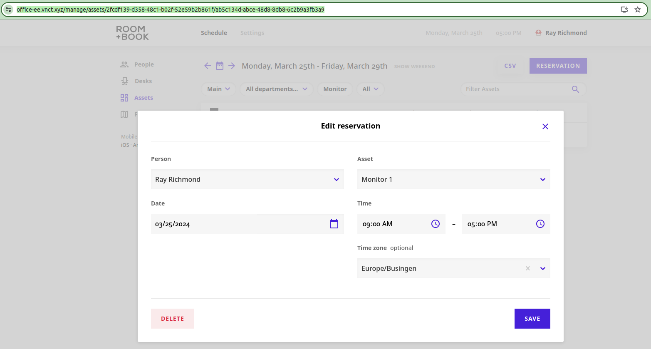Delete this reservation
Screen dimensions: 651x349
[x=173, y=319]
